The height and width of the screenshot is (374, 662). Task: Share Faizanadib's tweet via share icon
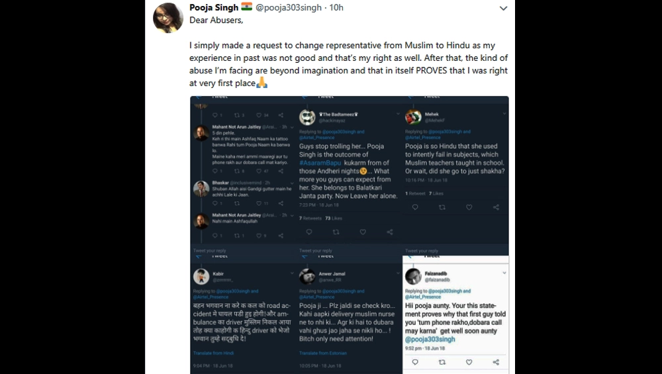(496, 362)
